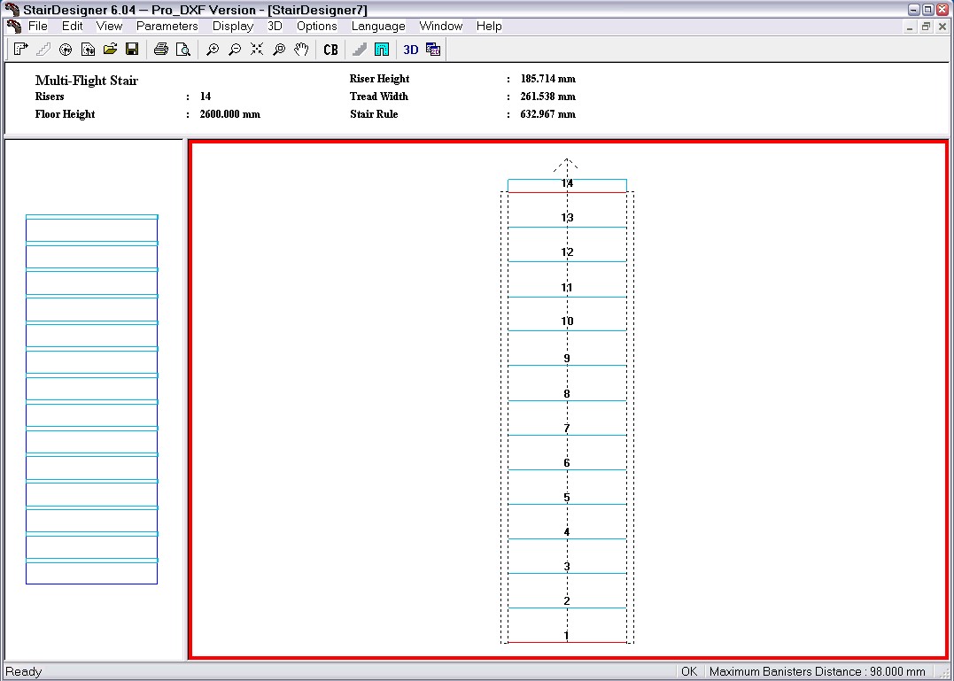Print using the printer icon
954x681 pixels.
pos(160,50)
